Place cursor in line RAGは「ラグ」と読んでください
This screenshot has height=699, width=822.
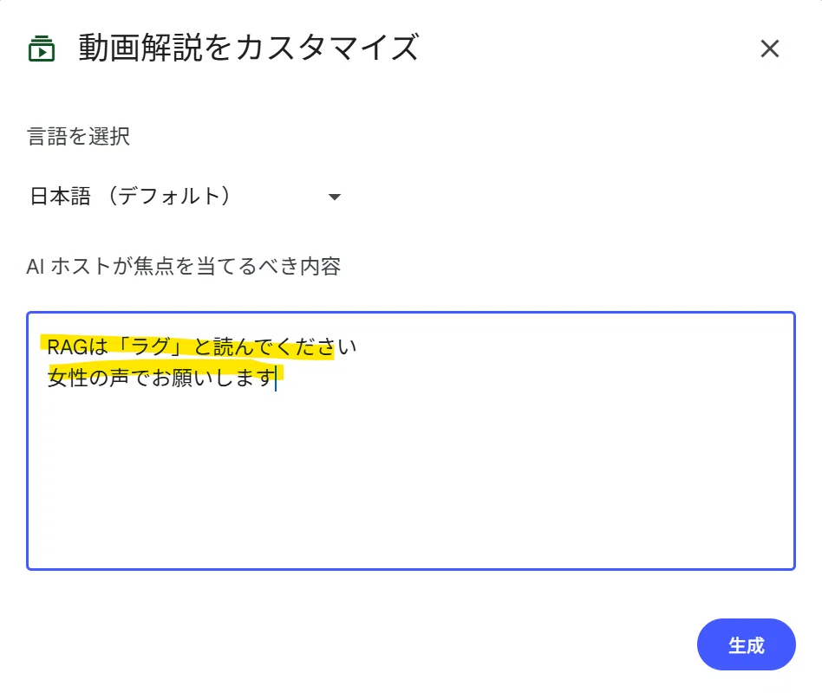click(x=202, y=346)
